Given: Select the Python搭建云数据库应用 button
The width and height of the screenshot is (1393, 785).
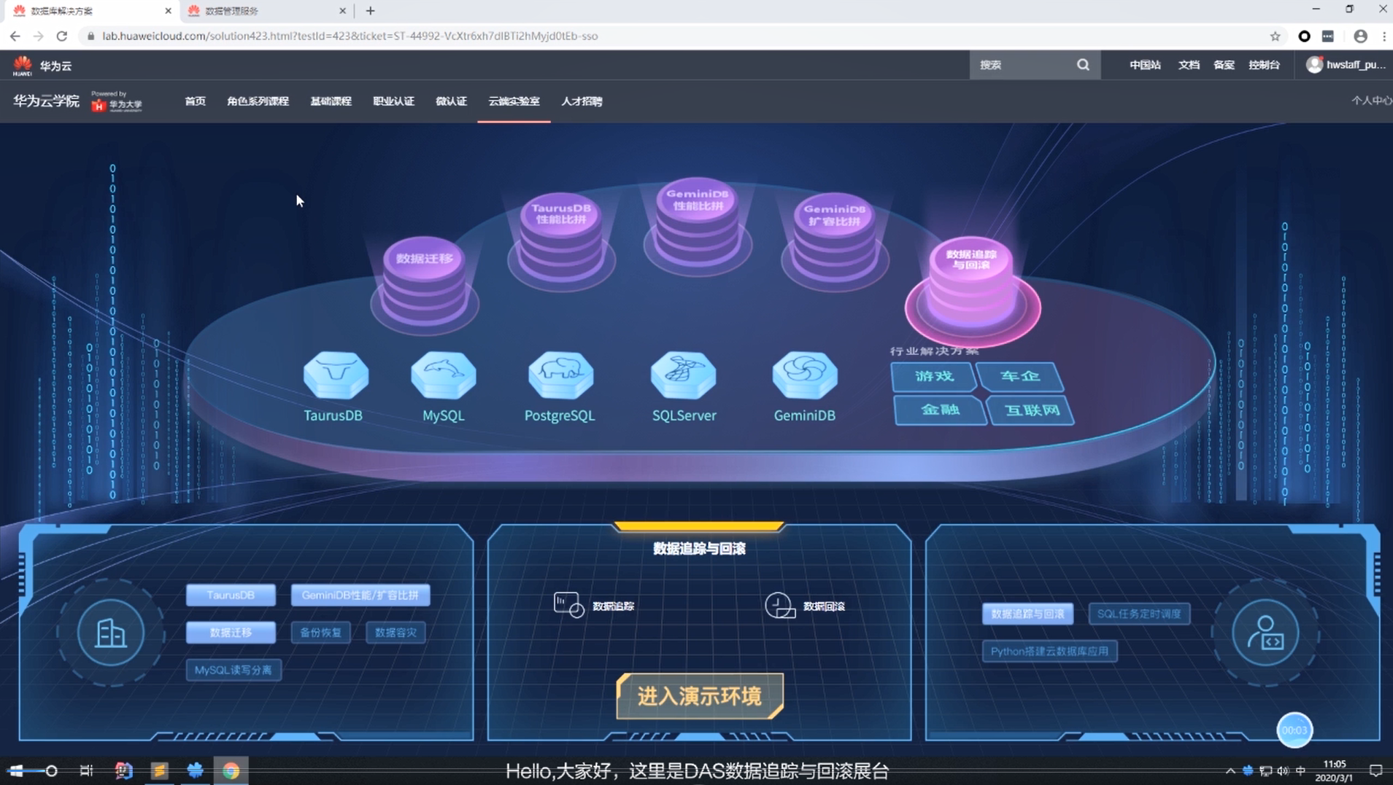Looking at the screenshot, I should (1049, 651).
